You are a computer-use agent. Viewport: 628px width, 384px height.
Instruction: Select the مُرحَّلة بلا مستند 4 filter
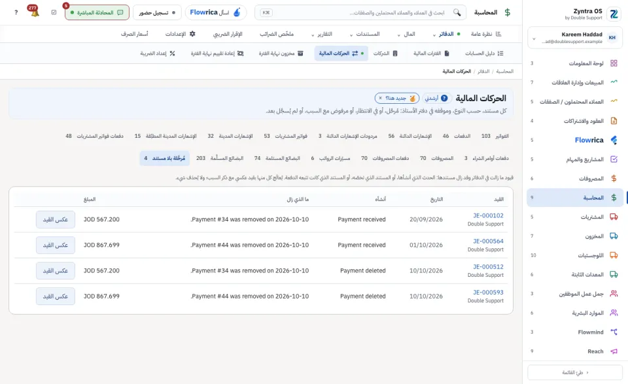[x=165, y=158]
